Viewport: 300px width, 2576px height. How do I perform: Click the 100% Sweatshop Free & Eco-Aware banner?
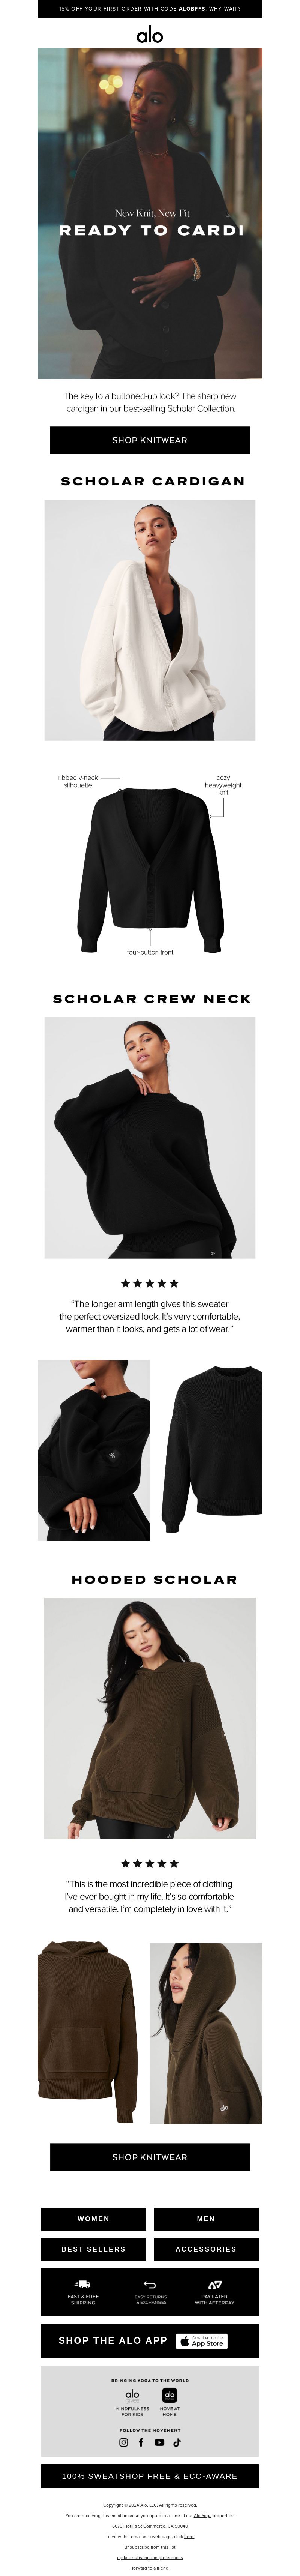tap(150, 2476)
